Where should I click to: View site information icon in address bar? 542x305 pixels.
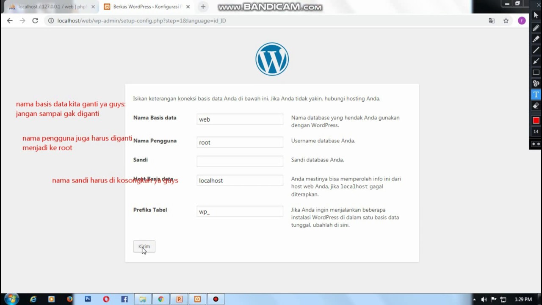pos(51,20)
